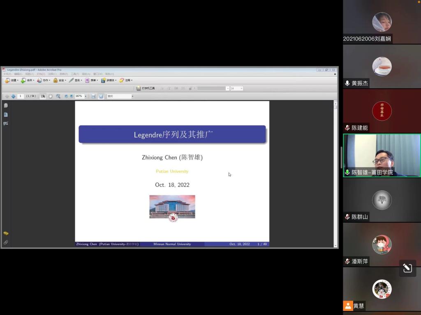Open the 创建 (Create) dropdown

12,80
